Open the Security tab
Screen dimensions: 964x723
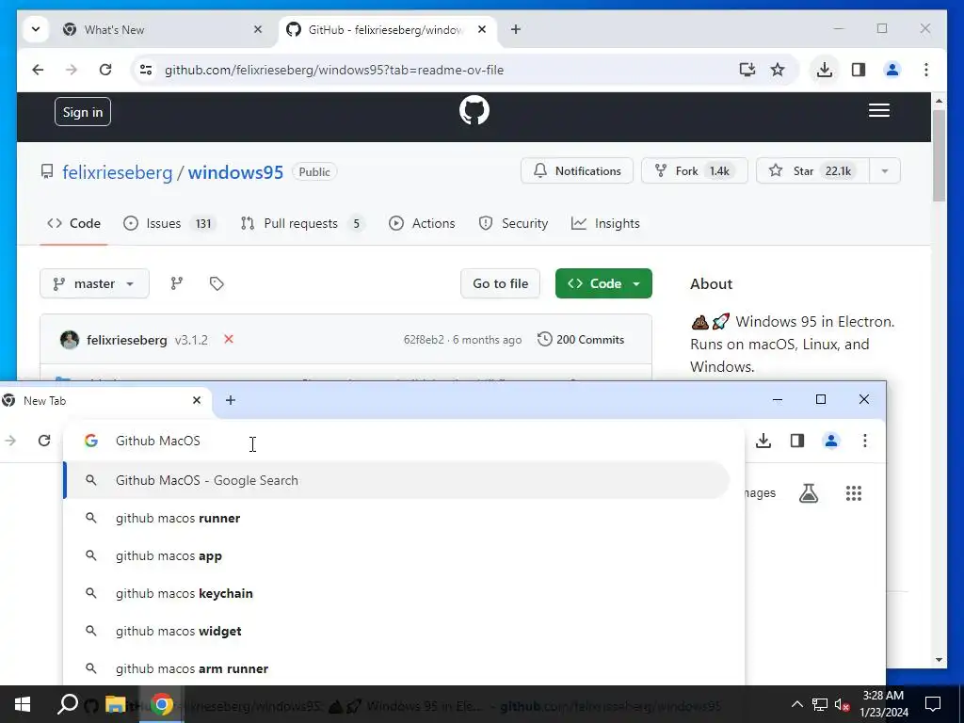point(513,223)
